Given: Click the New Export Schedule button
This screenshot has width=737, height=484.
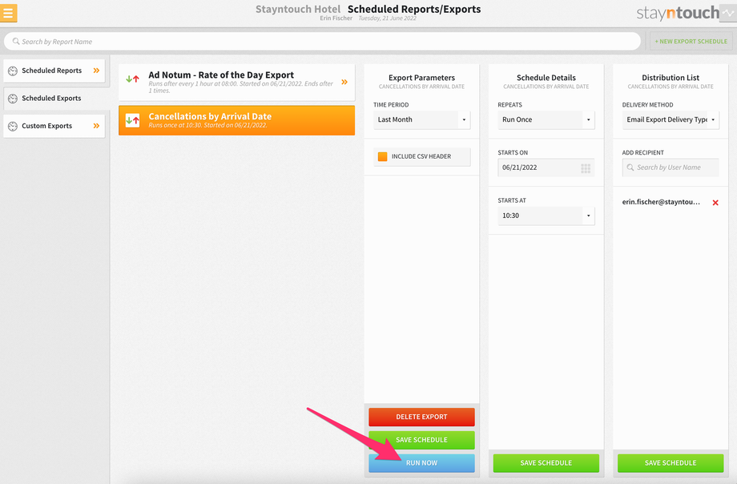Looking at the screenshot, I should tap(691, 42).
